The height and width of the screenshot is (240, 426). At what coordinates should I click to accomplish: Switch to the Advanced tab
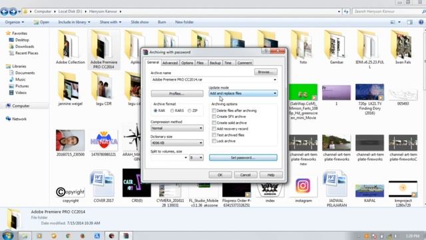(x=170, y=63)
